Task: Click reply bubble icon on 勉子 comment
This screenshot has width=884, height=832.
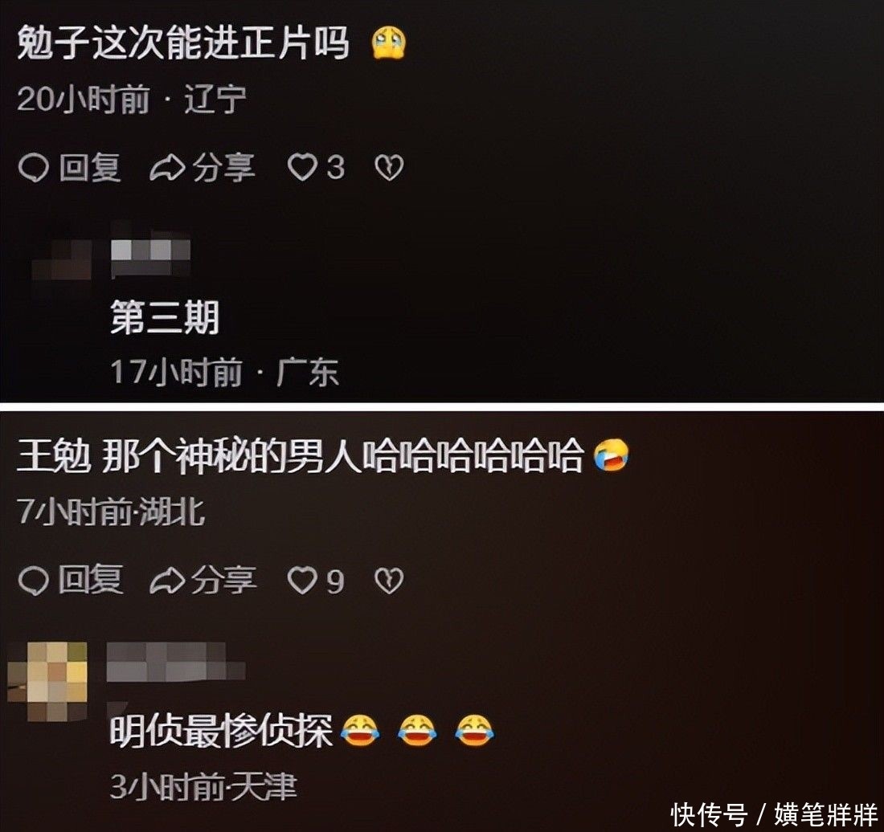Action: pos(33,169)
